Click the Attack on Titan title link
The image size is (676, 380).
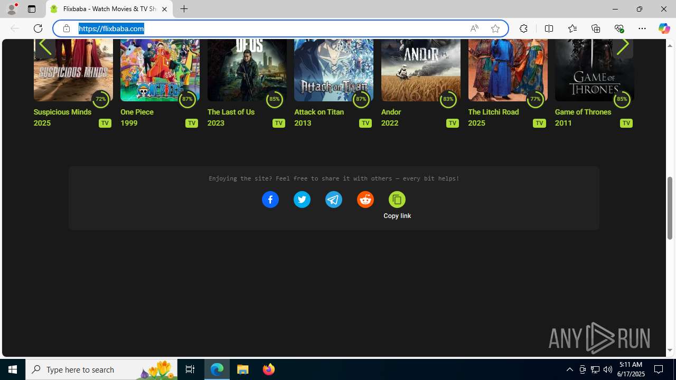point(319,112)
